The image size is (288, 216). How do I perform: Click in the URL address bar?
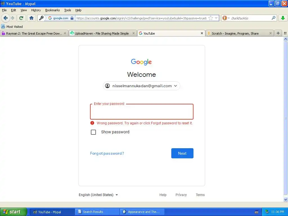[141, 18]
